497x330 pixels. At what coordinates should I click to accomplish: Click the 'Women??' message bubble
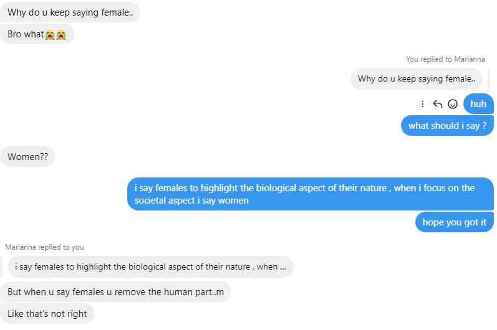click(x=27, y=157)
